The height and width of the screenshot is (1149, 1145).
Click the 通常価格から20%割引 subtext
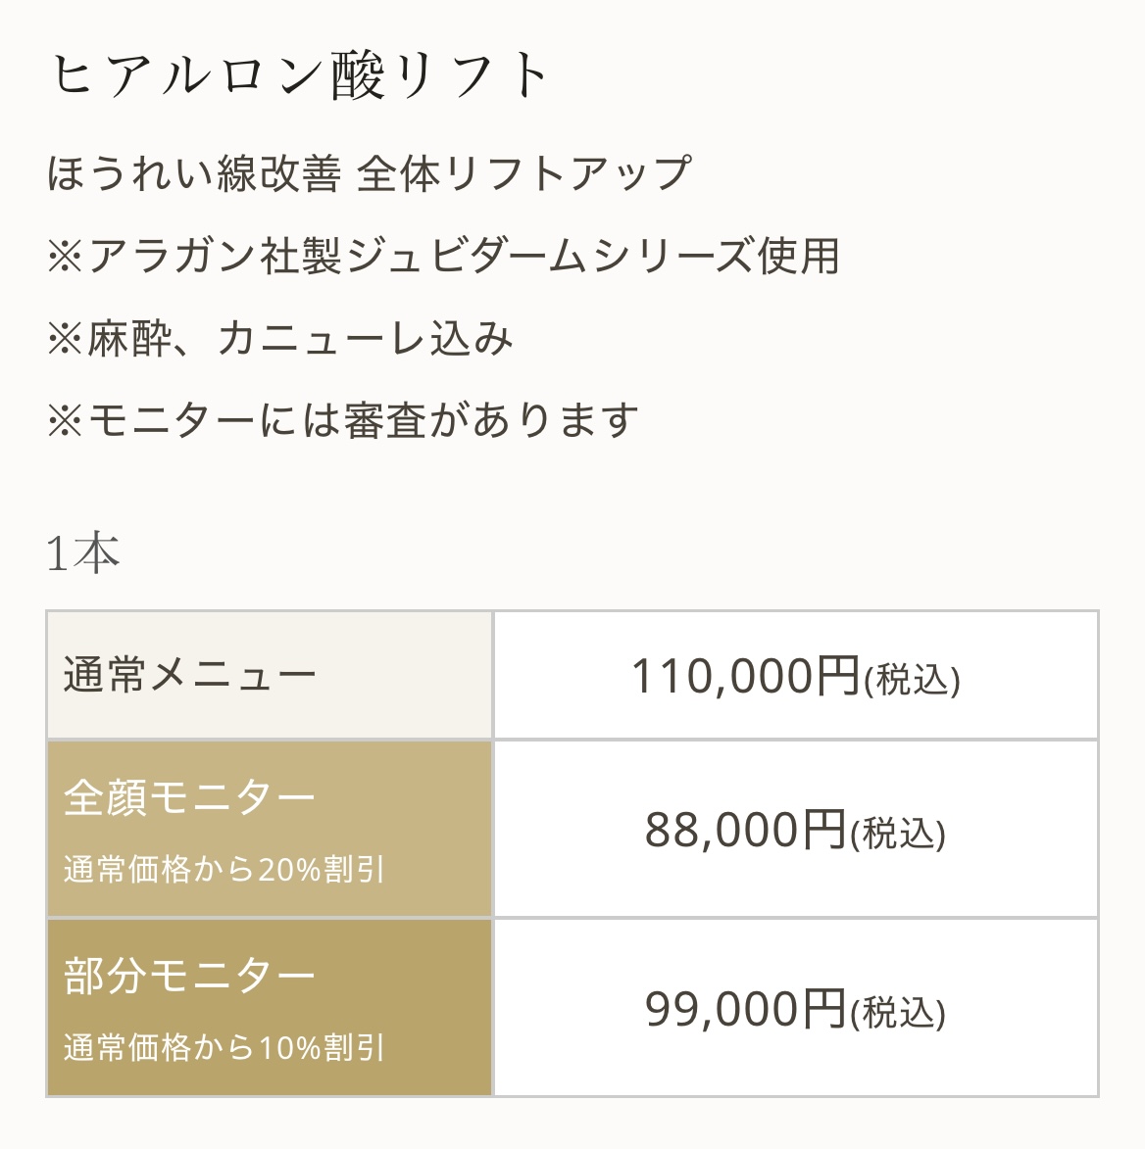224,869
